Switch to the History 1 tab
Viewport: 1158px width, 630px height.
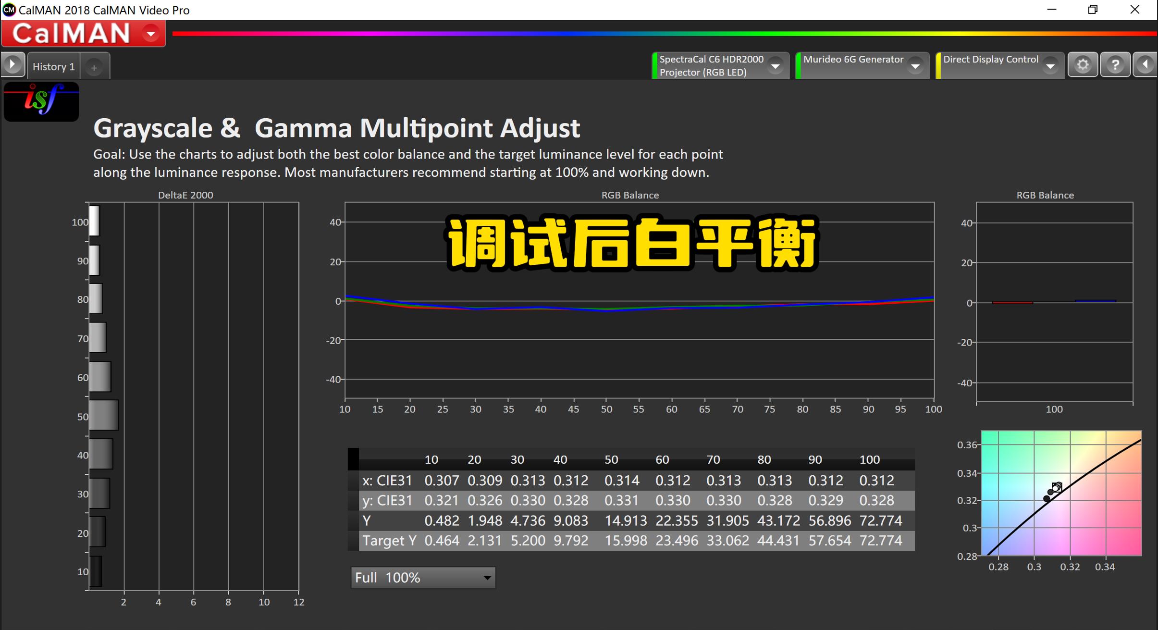tap(53, 66)
